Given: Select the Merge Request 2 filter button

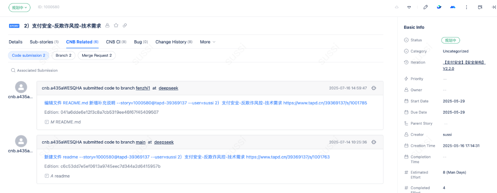Looking at the screenshot, I should tap(97, 55).
